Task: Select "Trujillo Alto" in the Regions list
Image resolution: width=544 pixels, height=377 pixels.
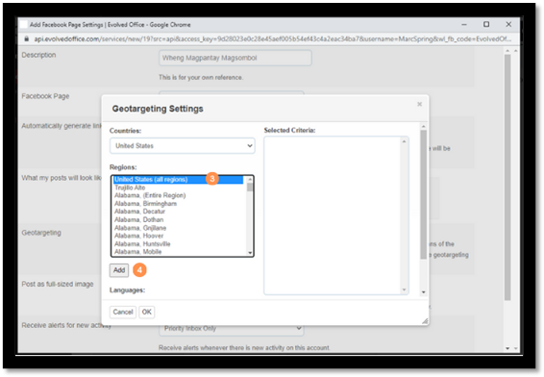Action: 130,188
